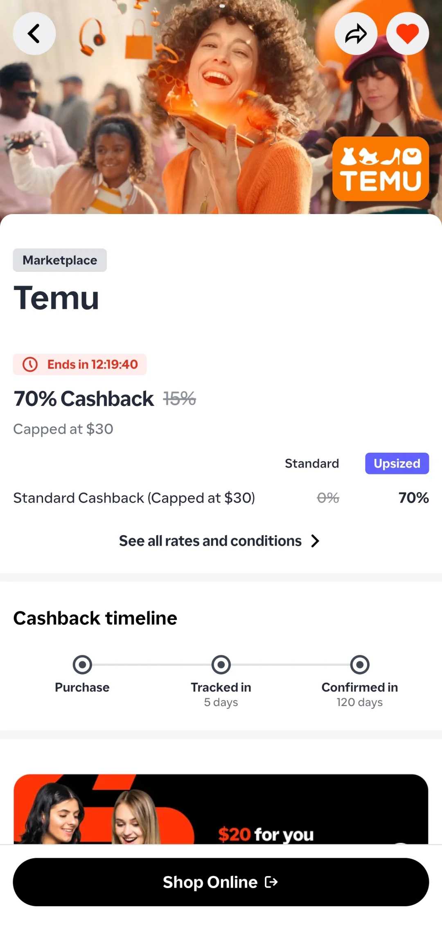Viewport: 442px width, 941px height.
Task: Expand See all rates and conditions chevron
Action: 315,541
